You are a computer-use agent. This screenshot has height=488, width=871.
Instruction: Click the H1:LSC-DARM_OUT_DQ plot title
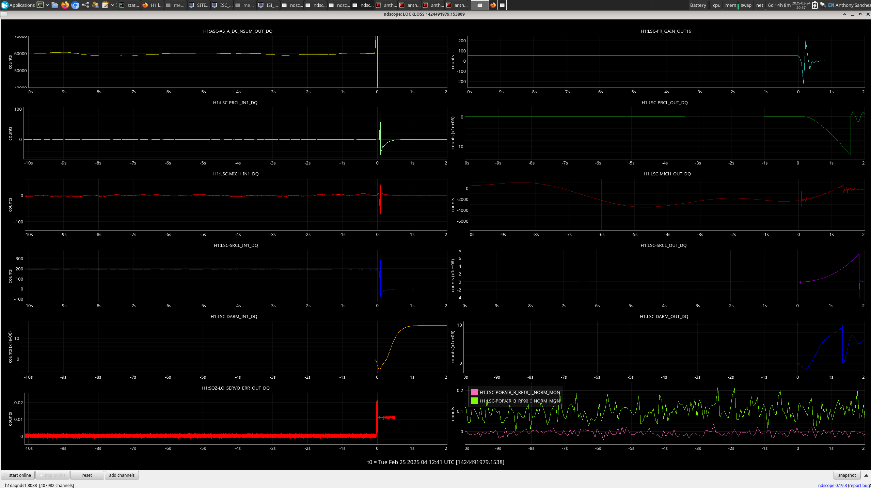pyautogui.click(x=664, y=316)
